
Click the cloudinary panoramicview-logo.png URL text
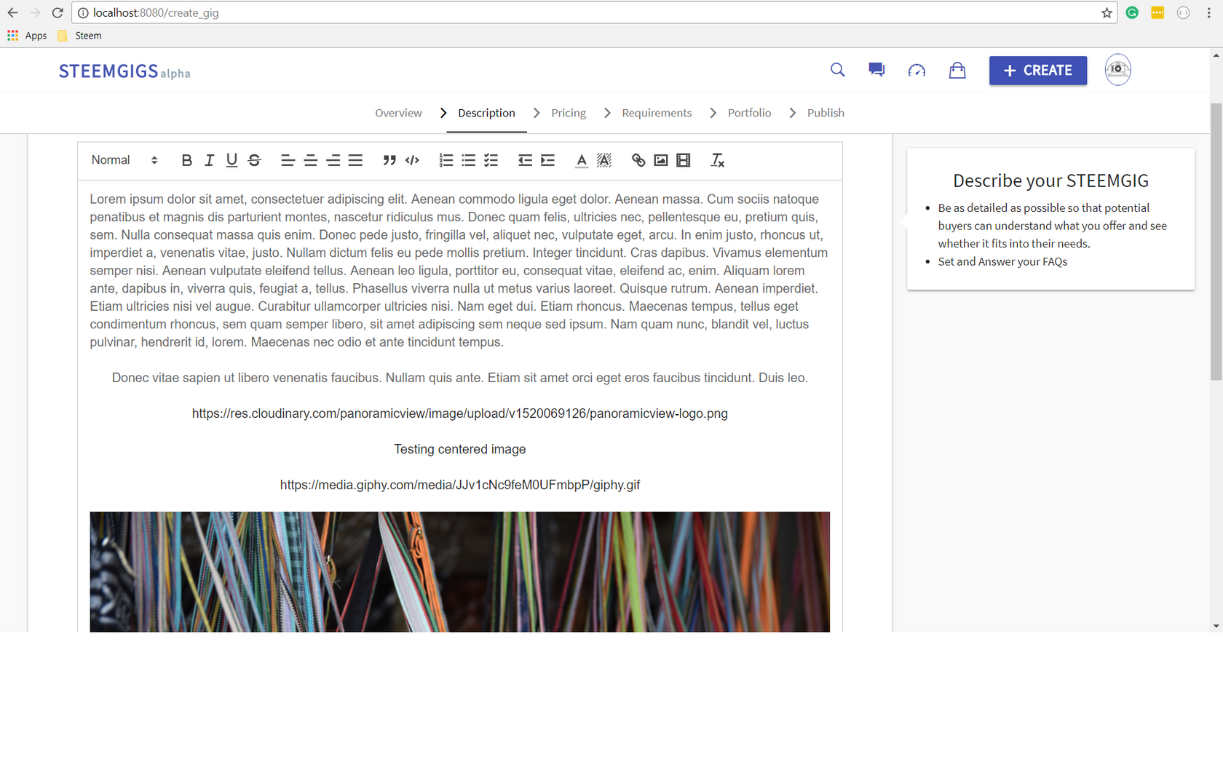coord(460,413)
